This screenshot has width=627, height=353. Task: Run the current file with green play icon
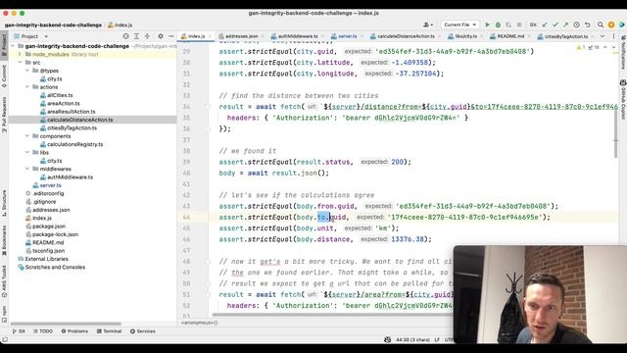point(487,25)
